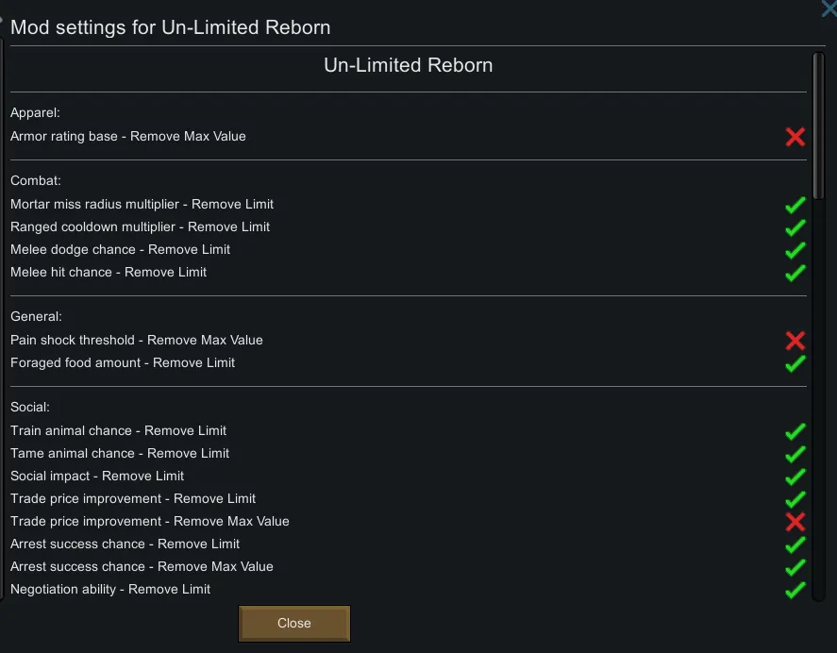Toggle Train animal chance Remove Limit
Image resolution: width=837 pixels, height=653 pixels.
point(795,431)
